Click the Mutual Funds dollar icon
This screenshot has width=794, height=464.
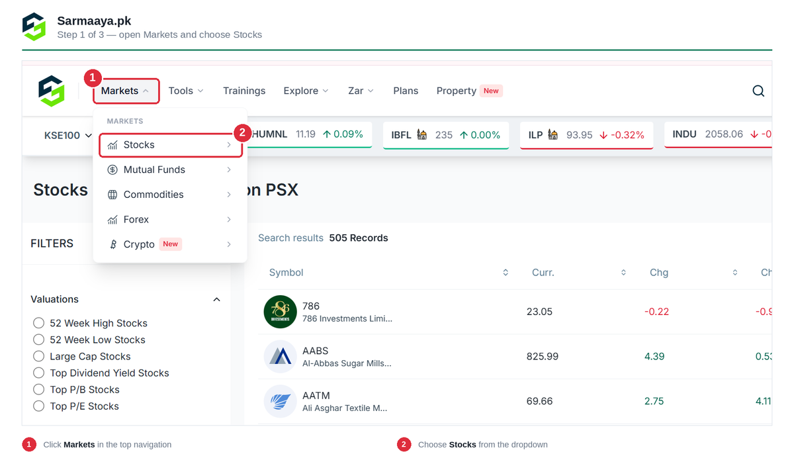[x=112, y=169]
